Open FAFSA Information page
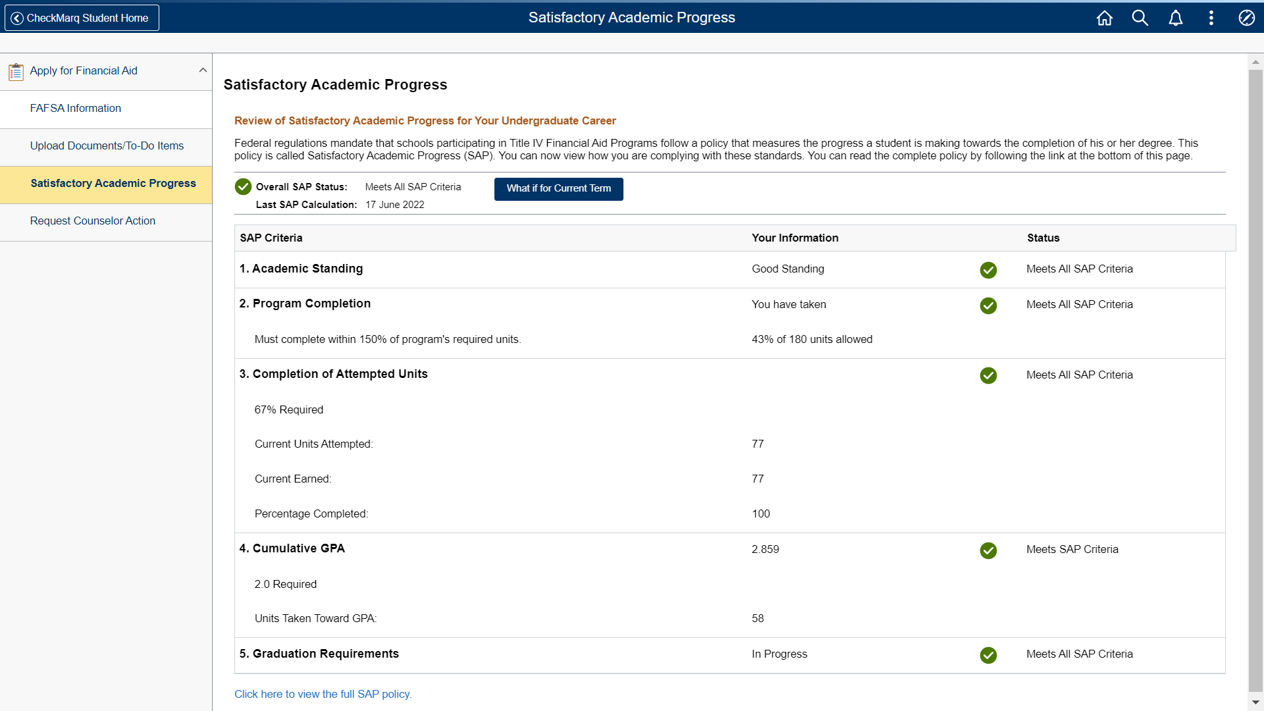 coord(75,109)
